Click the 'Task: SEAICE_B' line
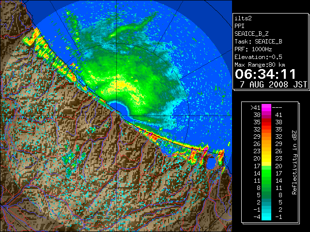Screen dimensions: 310x232 (258, 42)
